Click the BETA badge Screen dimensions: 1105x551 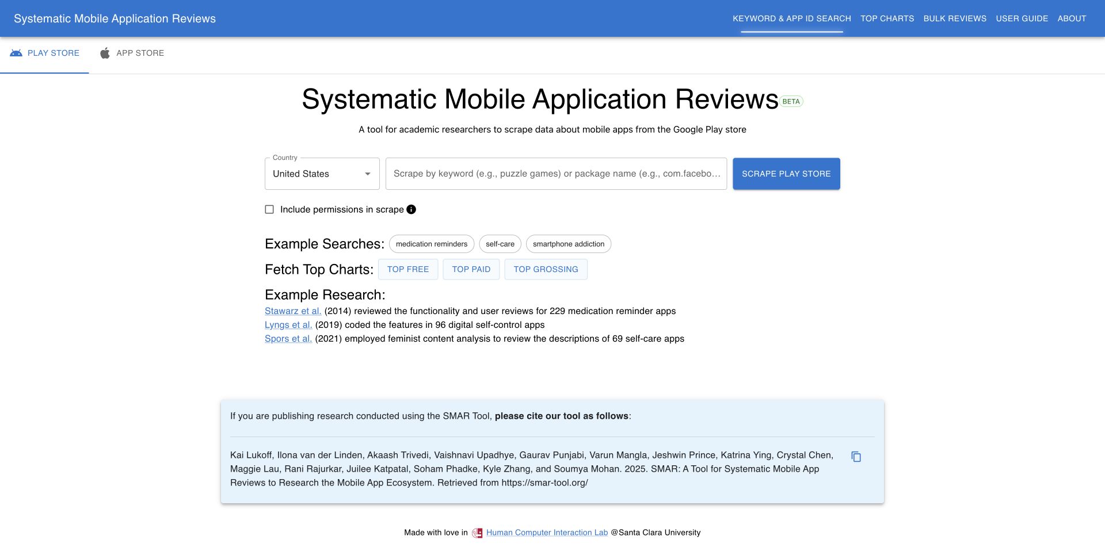click(791, 101)
